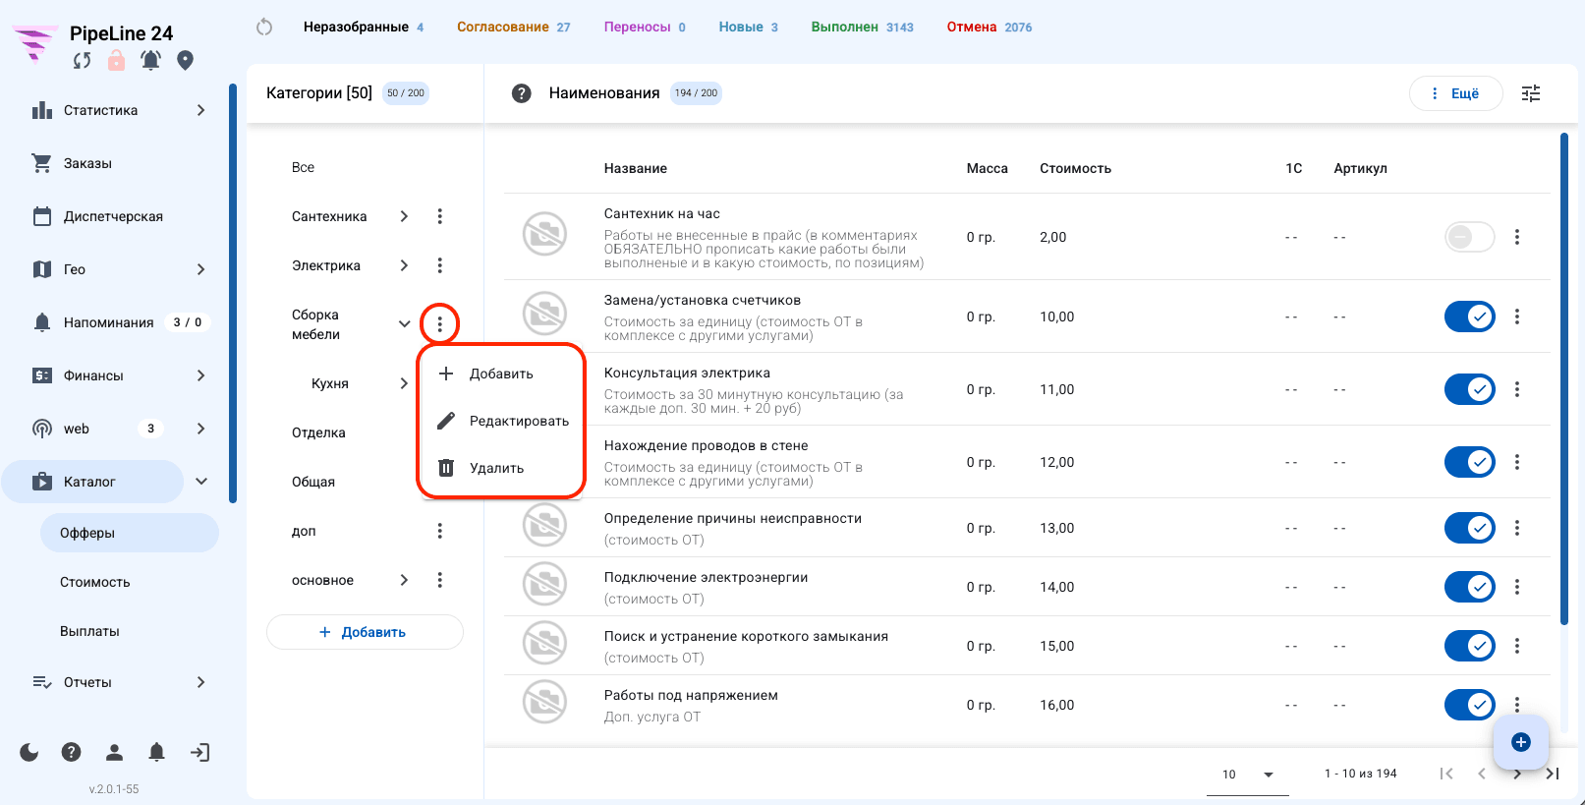
Task: Open the filter settings sliders icon
Action: (x=1531, y=93)
